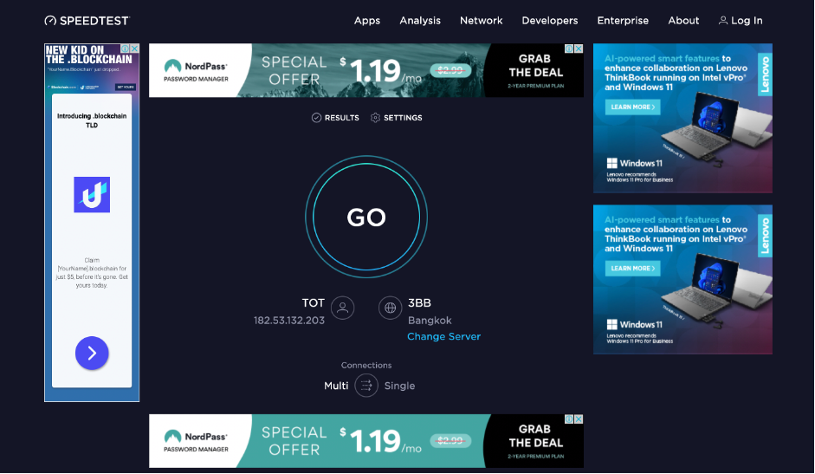This screenshot has height=474, width=815.
Task: Start the speed test with GO
Action: point(366,217)
